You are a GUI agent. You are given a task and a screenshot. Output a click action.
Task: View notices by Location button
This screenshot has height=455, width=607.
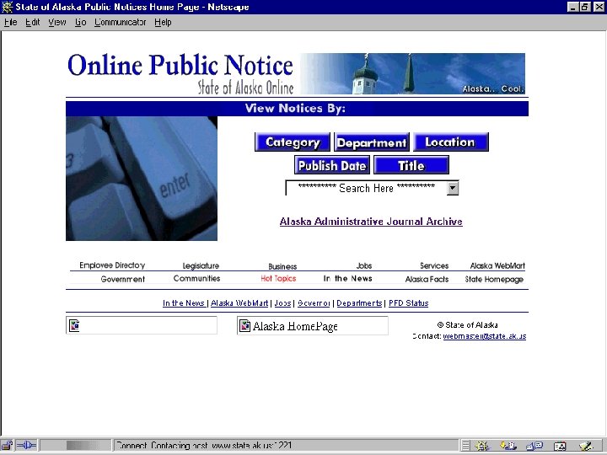coord(450,142)
